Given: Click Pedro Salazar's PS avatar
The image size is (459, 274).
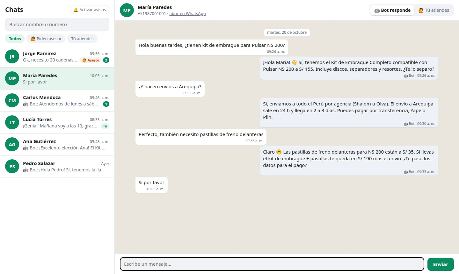Looking at the screenshot, I should (x=12, y=167).
